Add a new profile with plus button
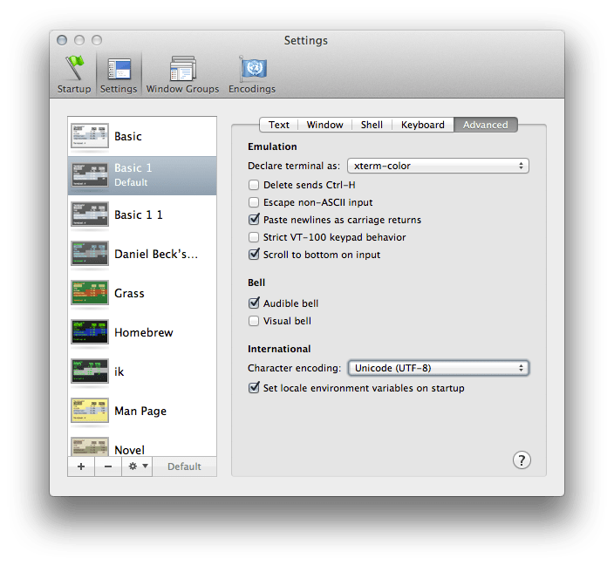The image size is (614, 565). coord(81,466)
